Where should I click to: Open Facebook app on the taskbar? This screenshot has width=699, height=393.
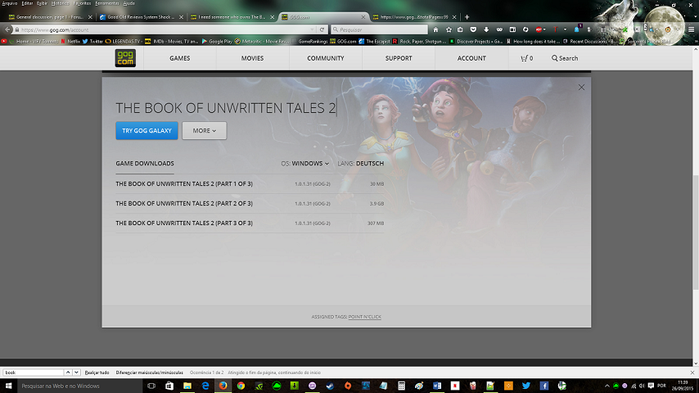point(543,386)
